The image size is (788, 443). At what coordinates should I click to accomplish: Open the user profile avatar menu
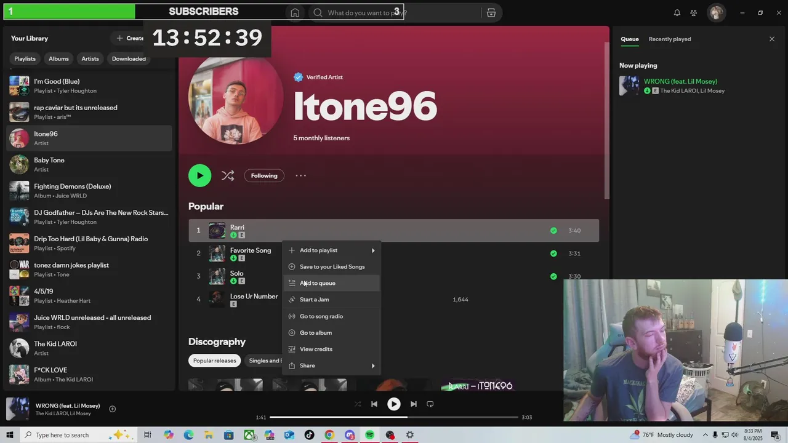(x=716, y=13)
